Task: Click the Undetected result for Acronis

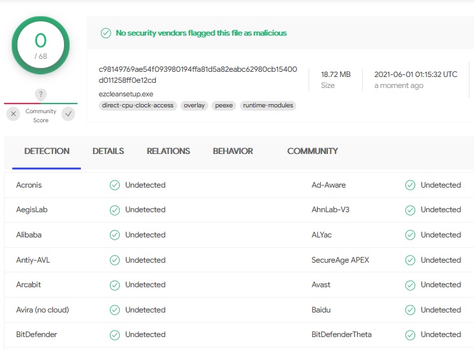Action: (145, 185)
